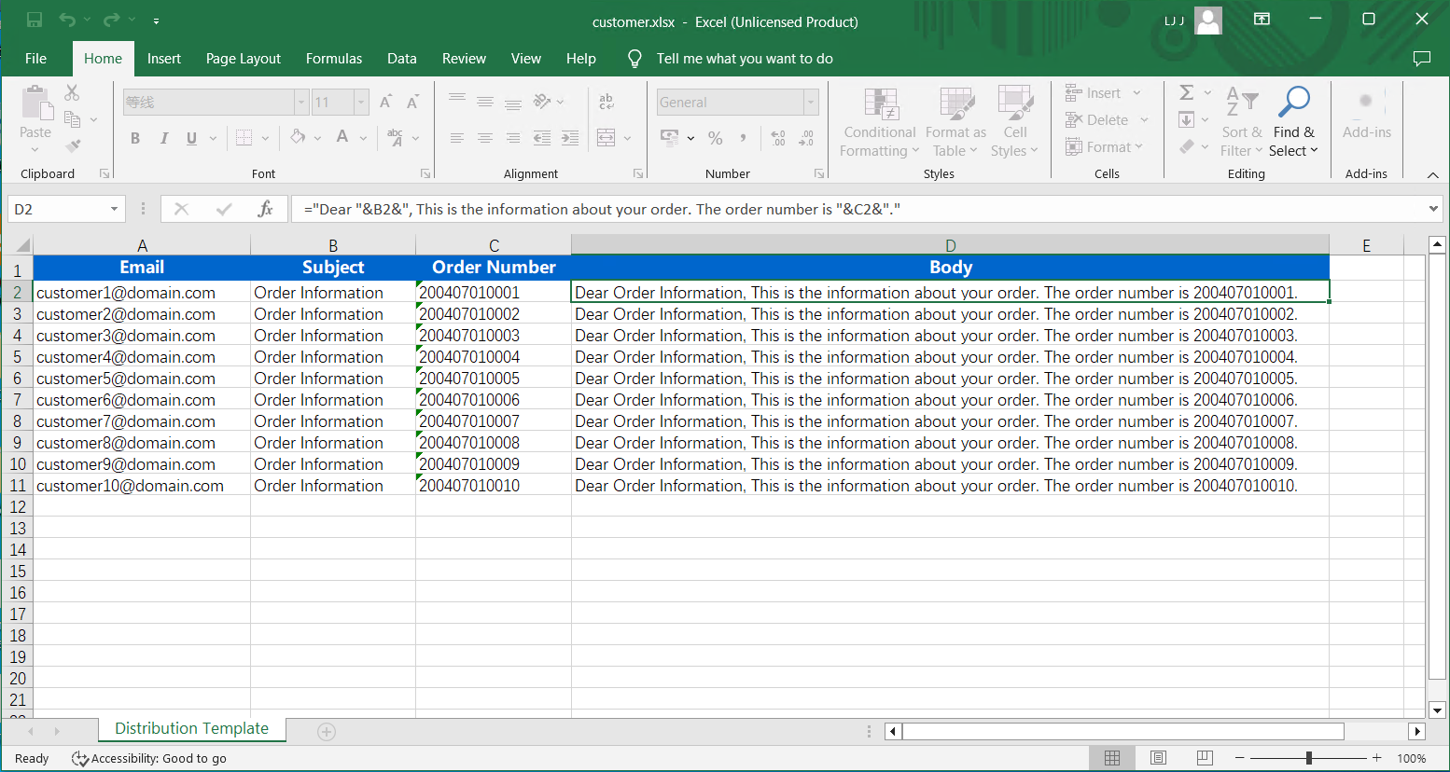Click the Redo arrow icon

[x=112, y=20]
